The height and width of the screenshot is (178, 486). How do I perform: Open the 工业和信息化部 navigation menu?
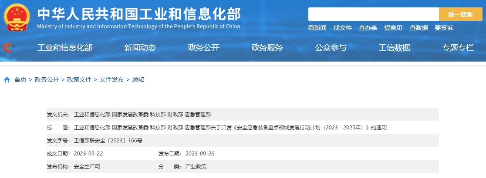pos(65,48)
